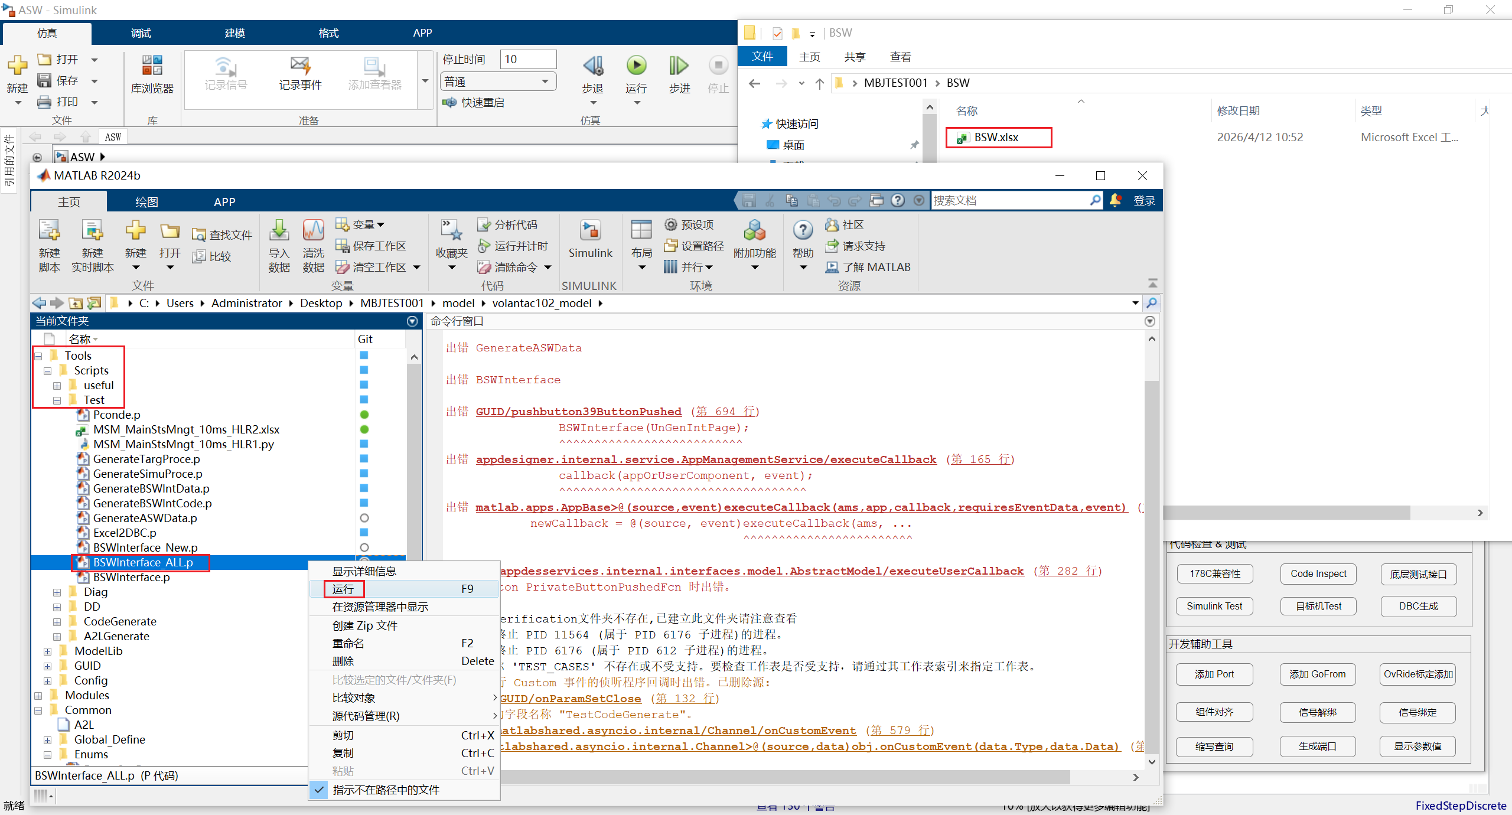Click Save Workspace (保存工作区) in MATLAB
Viewport: 1512px width, 815px height.
(371, 246)
